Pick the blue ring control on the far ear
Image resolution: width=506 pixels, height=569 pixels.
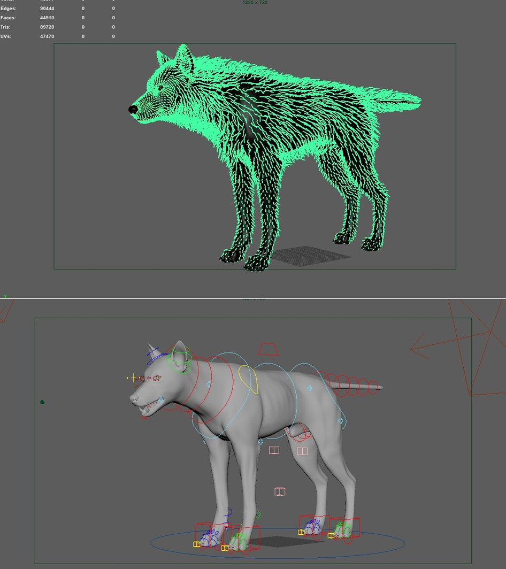pos(156,356)
